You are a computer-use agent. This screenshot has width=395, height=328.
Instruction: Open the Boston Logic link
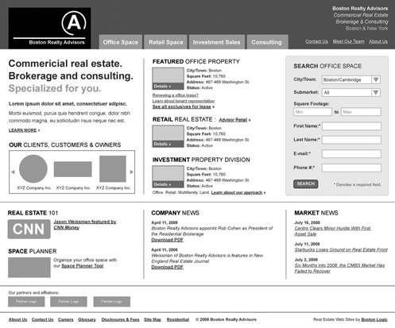[374, 319]
